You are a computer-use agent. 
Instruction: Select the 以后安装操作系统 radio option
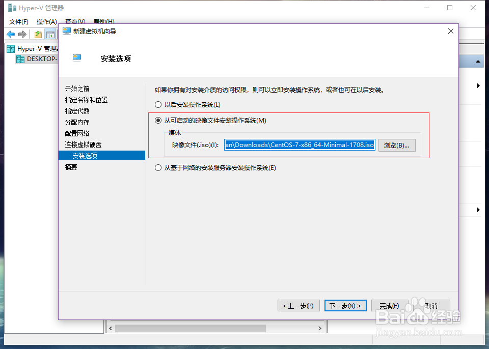click(x=158, y=104)
